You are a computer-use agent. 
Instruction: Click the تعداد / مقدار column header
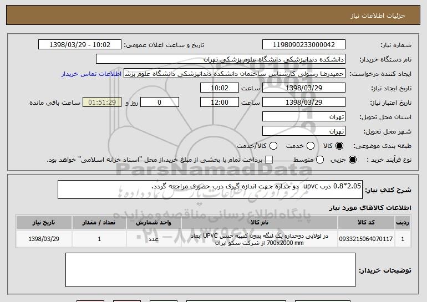coord(99,223)
